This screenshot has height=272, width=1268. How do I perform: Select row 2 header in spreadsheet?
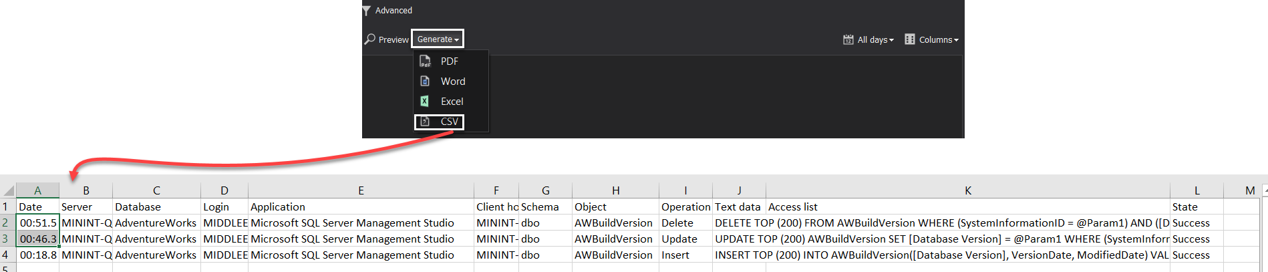6,223
